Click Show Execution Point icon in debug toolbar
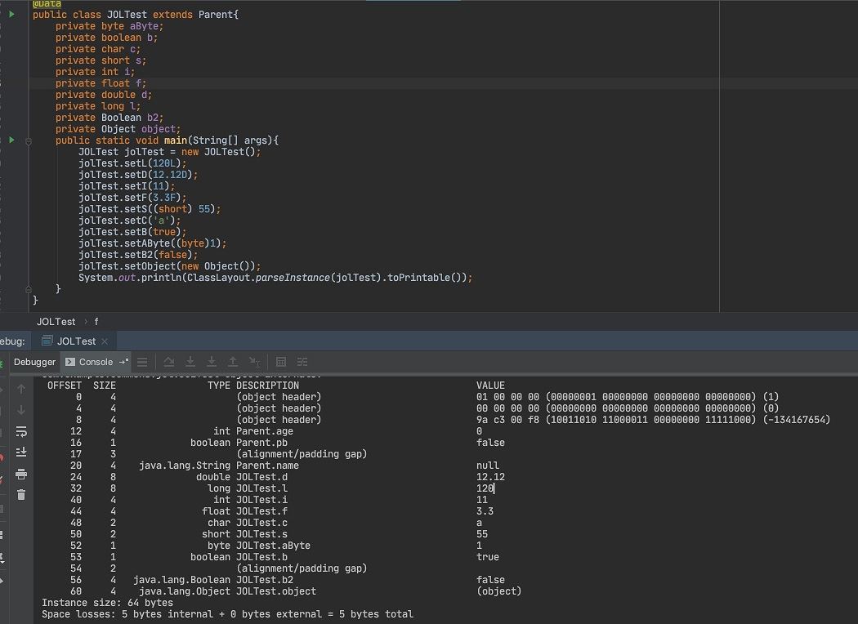858x624 pixels. click(x=142, y=362)
